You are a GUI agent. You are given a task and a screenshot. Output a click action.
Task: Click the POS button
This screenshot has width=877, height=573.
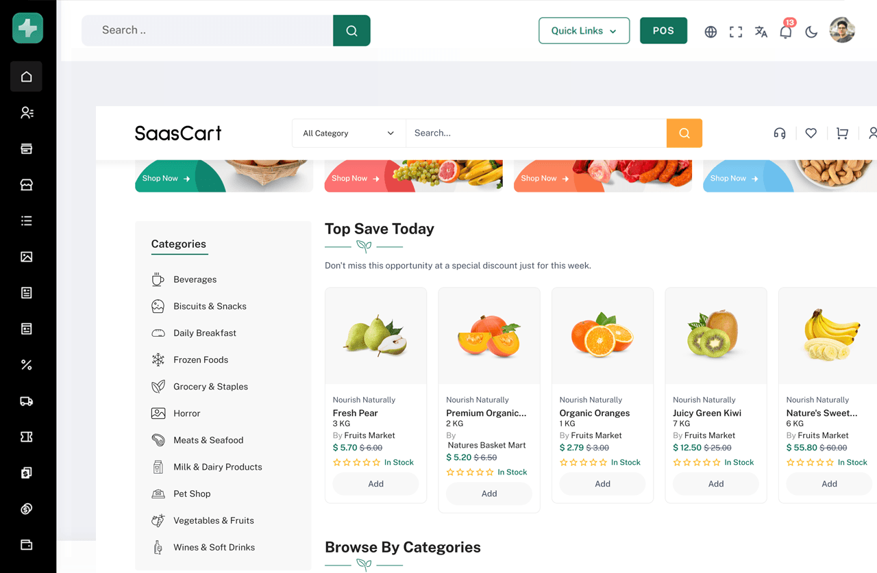click(x=663, y=31)
